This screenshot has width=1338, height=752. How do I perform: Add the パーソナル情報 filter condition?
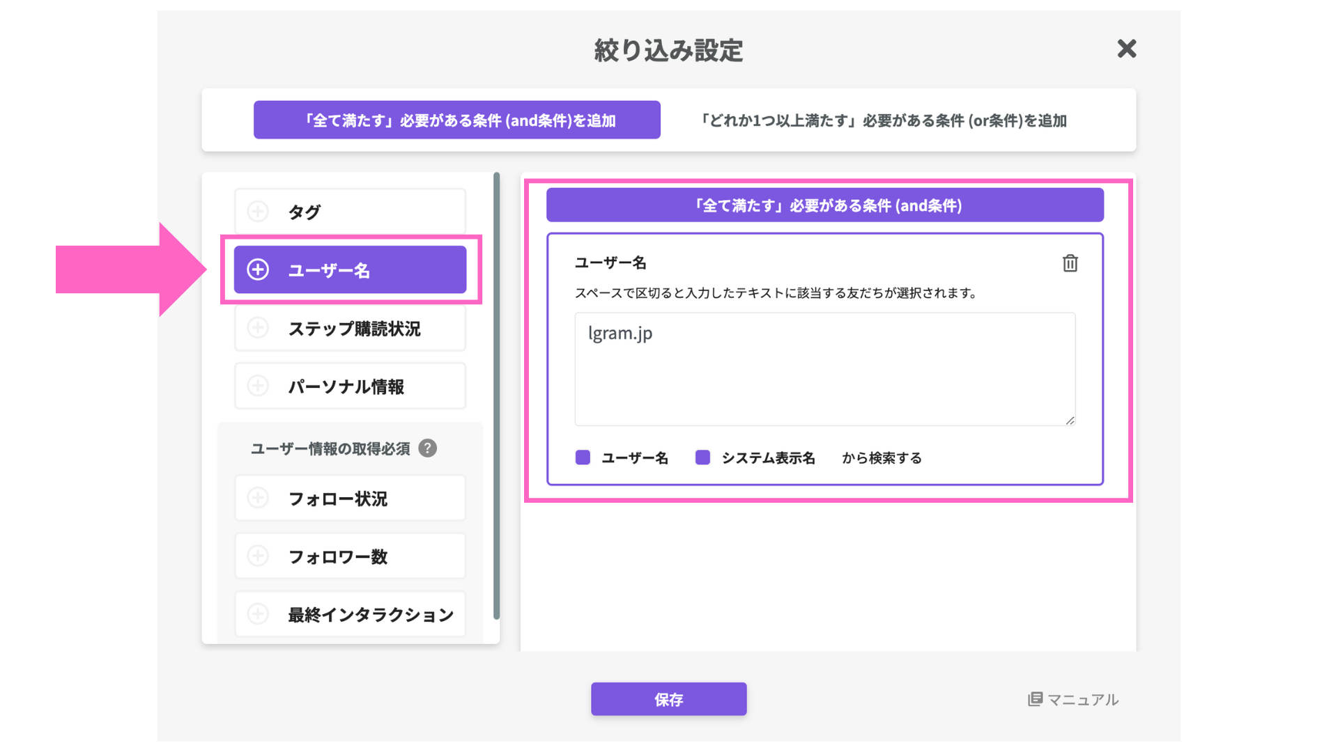(346, 386)
